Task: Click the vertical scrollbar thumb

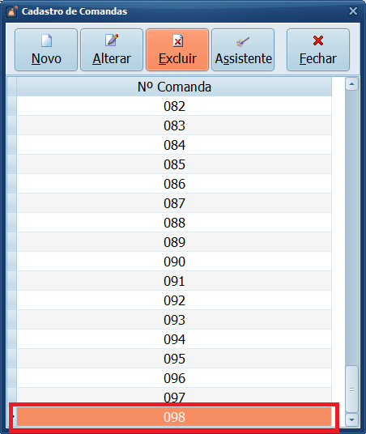Action: click(x=351, y=389)
